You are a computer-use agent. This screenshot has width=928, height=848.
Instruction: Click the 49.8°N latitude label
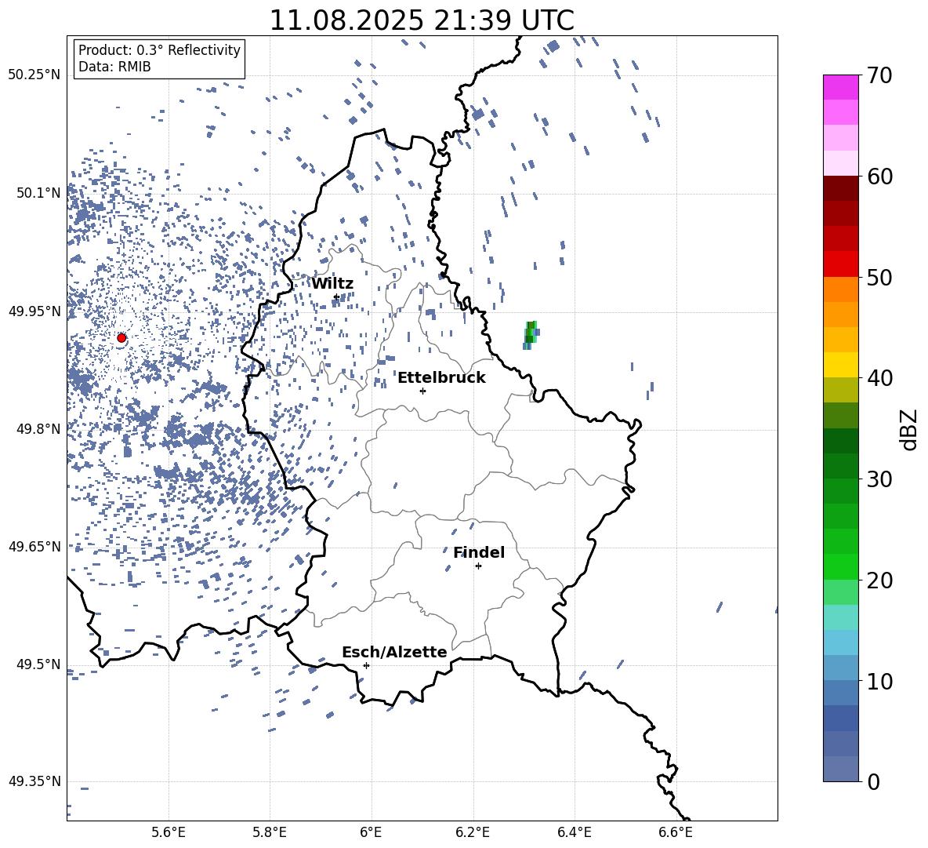pos(38,429)
